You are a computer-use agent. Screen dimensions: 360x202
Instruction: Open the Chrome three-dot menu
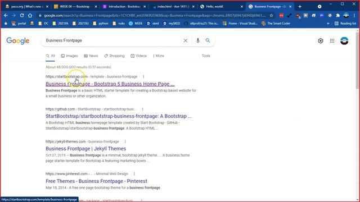click(354, 15)
